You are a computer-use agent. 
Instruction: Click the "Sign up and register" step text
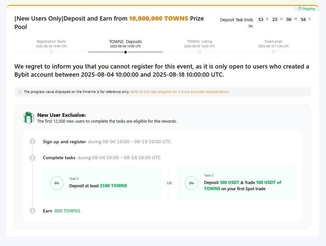click(64, 142)
